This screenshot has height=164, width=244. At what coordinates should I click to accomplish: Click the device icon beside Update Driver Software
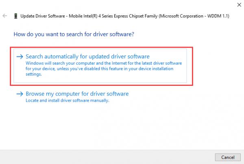pos(15,16)
